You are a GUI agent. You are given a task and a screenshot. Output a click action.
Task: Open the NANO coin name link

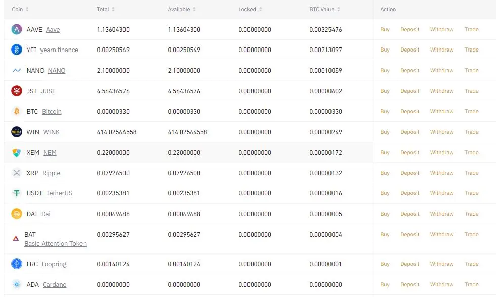tap(57, 70)
